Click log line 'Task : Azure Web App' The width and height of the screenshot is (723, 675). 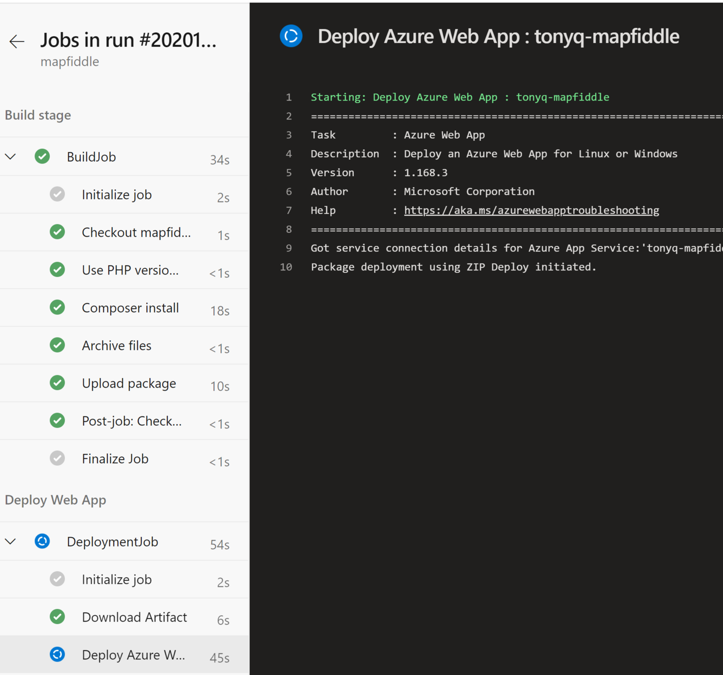click(398, 135)
